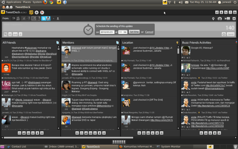Screen dimensions: 238x149
Task: Move Buzz column right with arrow button
Action: [x=219, y=133]
